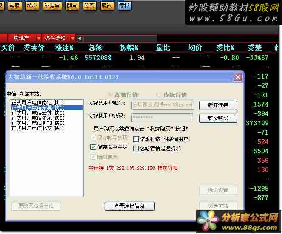This screenshot has width=282, height=234.
Task: Switch to the 条件选股 tab
Action: pyautogui.click(x=55, y=38)
